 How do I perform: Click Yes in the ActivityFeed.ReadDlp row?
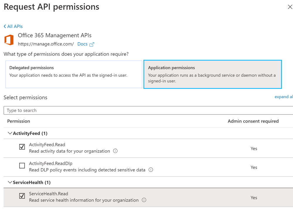[x=254, y=168]
